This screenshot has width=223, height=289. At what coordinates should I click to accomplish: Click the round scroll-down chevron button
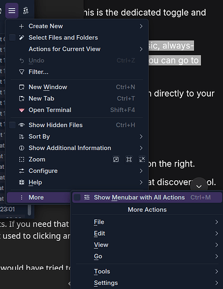click(199, 186)
